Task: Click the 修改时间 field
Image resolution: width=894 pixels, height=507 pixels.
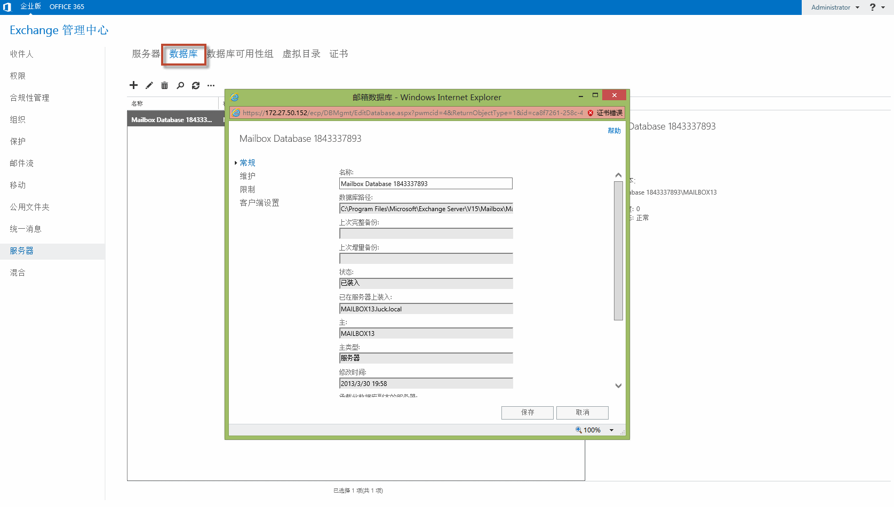Action: (x=426, y=383)
